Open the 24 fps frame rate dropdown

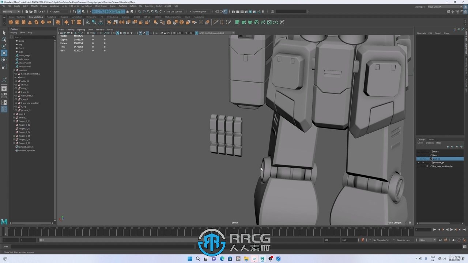pos(427,240)
